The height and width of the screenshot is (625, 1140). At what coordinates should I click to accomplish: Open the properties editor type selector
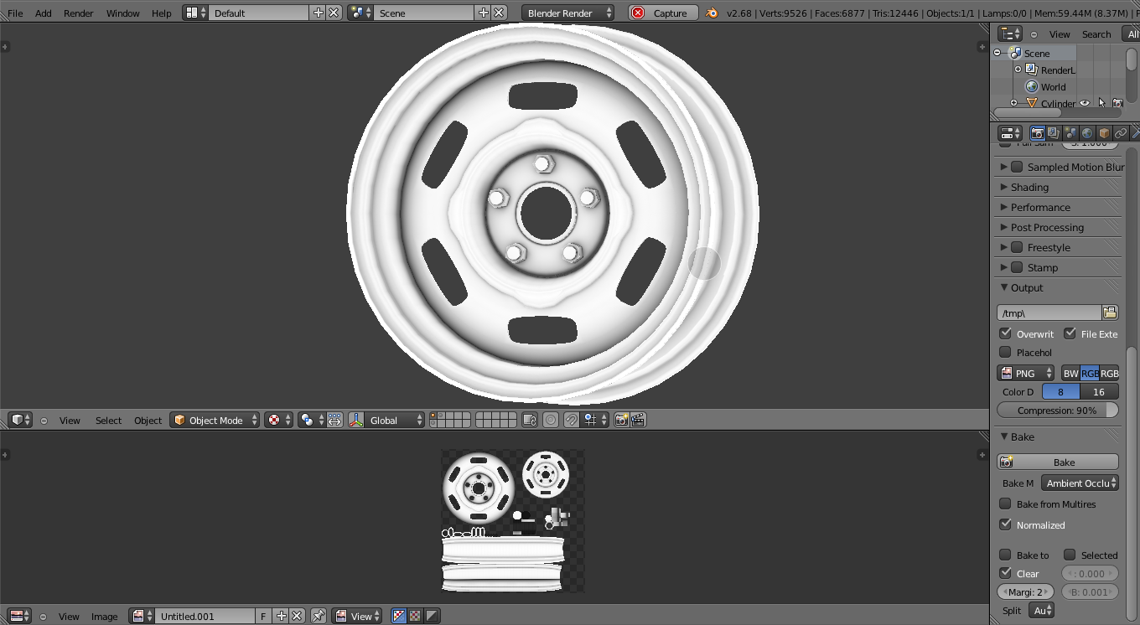1010,133
